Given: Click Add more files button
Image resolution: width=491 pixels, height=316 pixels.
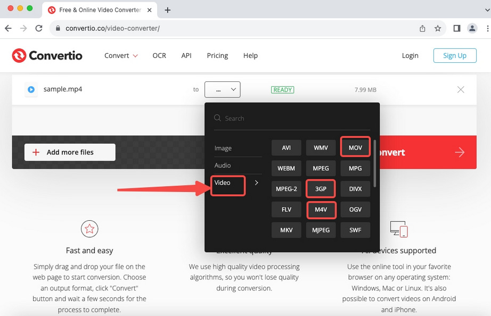Looking at the screenshot, I should click(x=70, y=152).
